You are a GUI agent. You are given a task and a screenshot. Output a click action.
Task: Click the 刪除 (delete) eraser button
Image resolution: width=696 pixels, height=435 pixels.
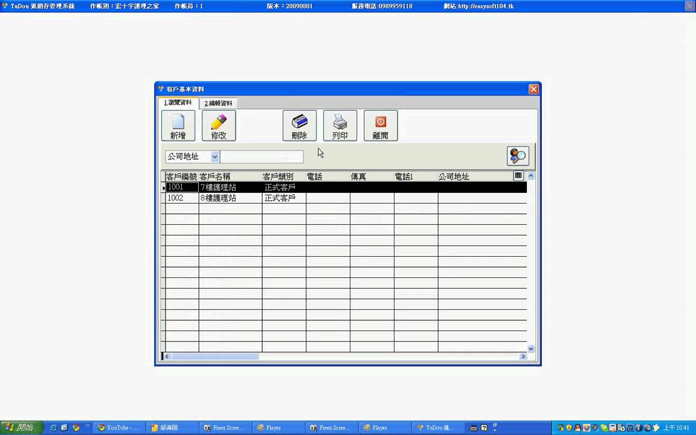tap(300, 126)
